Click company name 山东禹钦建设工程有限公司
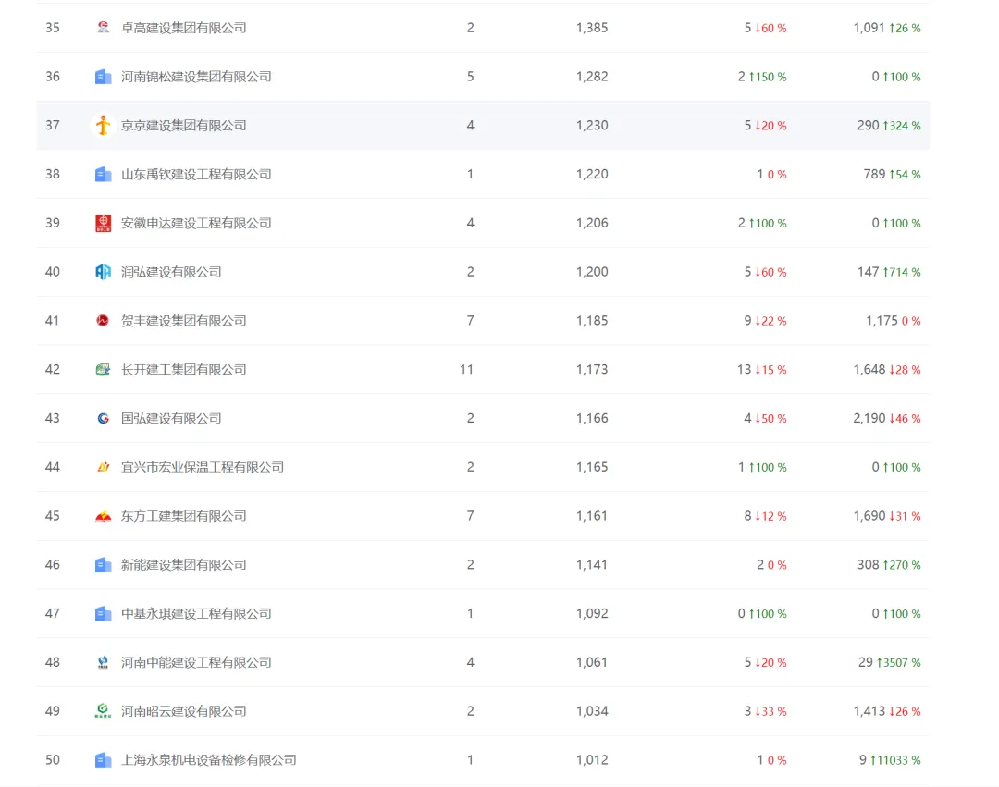The height and width of the screenshot is (787, 999). pos(196,174)
